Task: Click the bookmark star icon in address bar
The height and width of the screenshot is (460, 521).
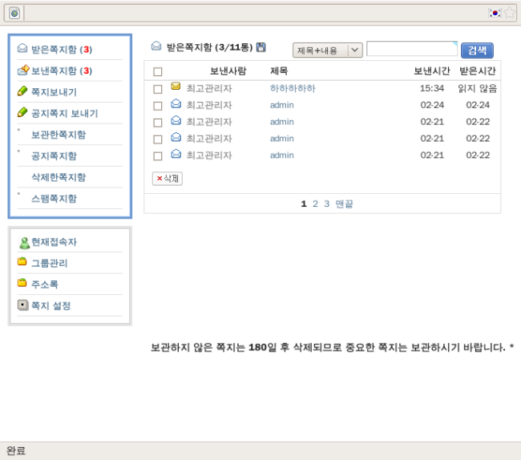Action: [x=509, y=13]
